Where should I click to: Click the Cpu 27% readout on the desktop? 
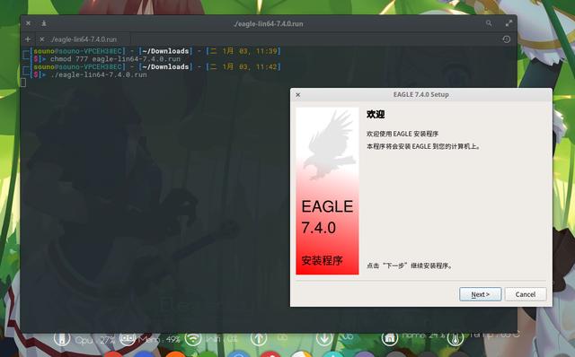(x=95, y=340)
